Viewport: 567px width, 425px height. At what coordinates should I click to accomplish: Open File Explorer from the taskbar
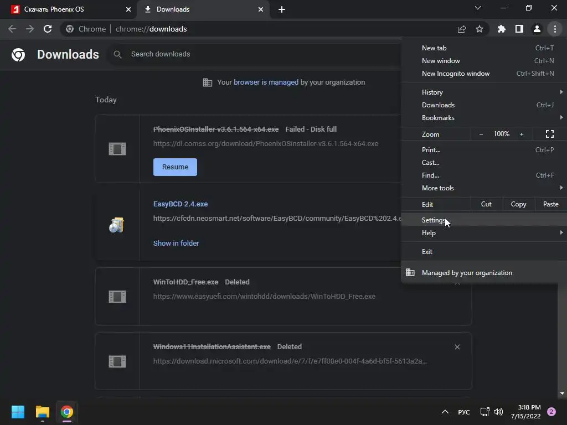[x=42, y=412]
